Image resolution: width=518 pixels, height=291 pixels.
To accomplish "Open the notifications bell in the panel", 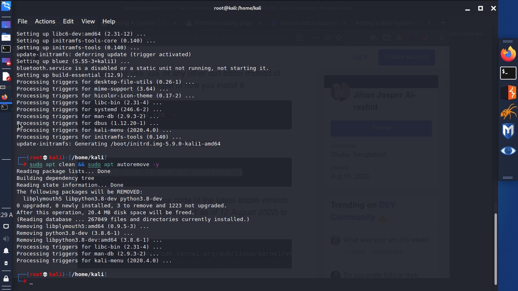I will click(x=6, y=251).
